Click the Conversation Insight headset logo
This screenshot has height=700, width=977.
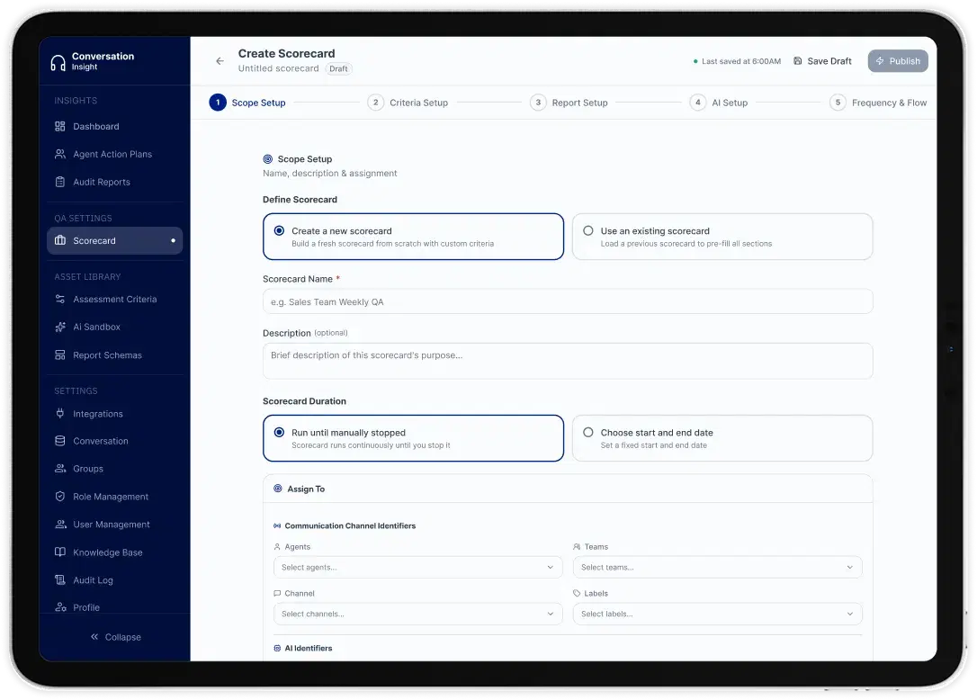click(58, 62)
